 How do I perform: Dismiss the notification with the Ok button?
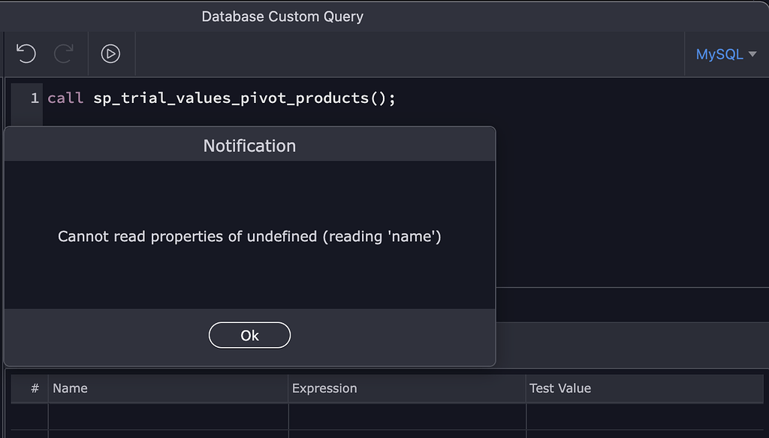pyautogui.click(x=249, y=335)
